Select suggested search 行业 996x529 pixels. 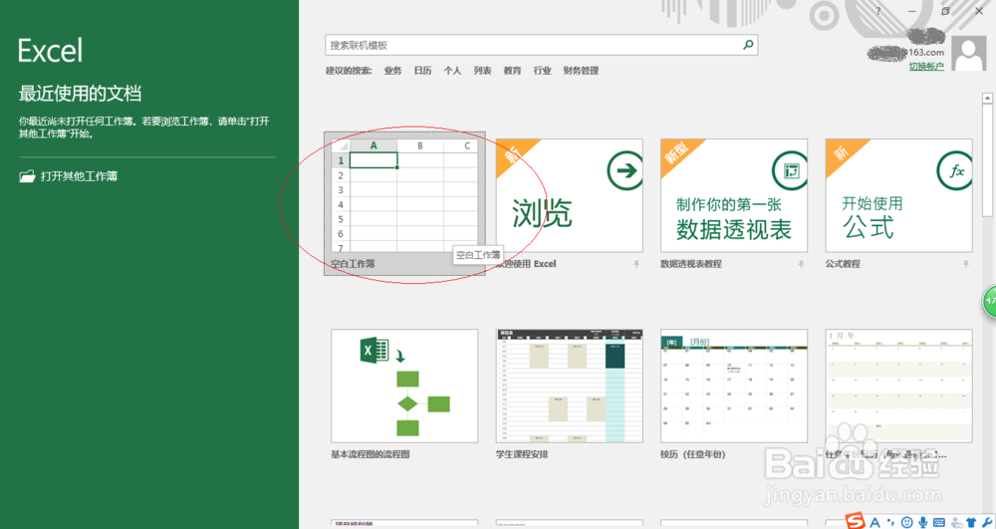542,71
